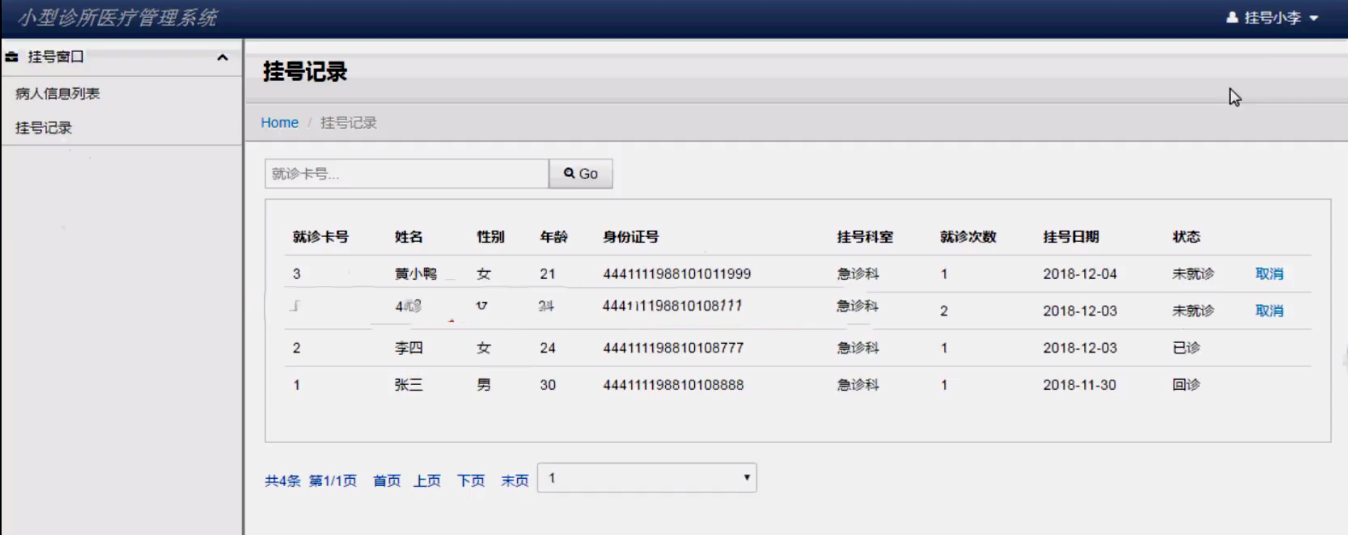Click the 性别 column header
This screenshot has width=1348, height=535.
click(x=491, y=237)
